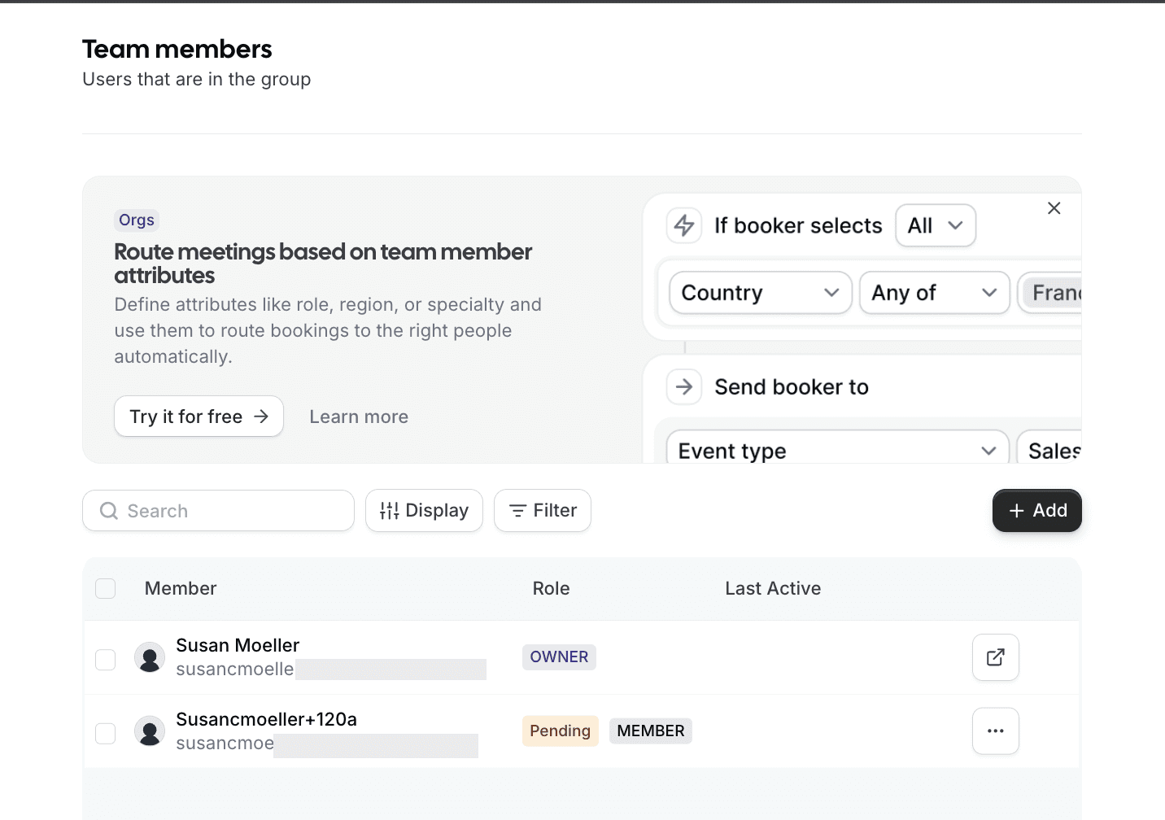The image size is (1165, 820).
Task: Expand the All dropdown
Action: (935, 225)
